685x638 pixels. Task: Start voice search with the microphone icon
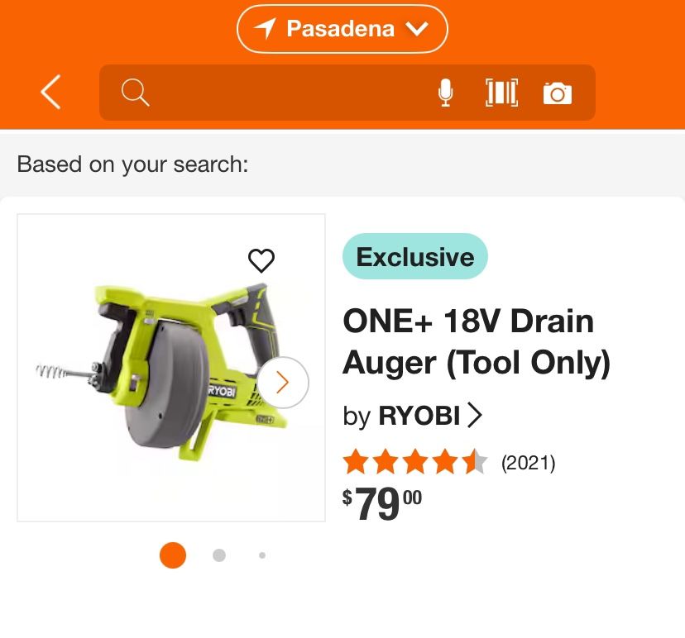pos(445,93)
